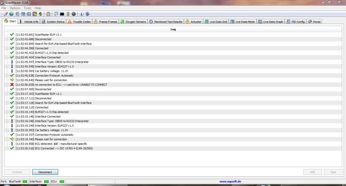This screenshot has height=186, width=346.
Task: Click the exit door toolbar icon
Action: (88, 14)
